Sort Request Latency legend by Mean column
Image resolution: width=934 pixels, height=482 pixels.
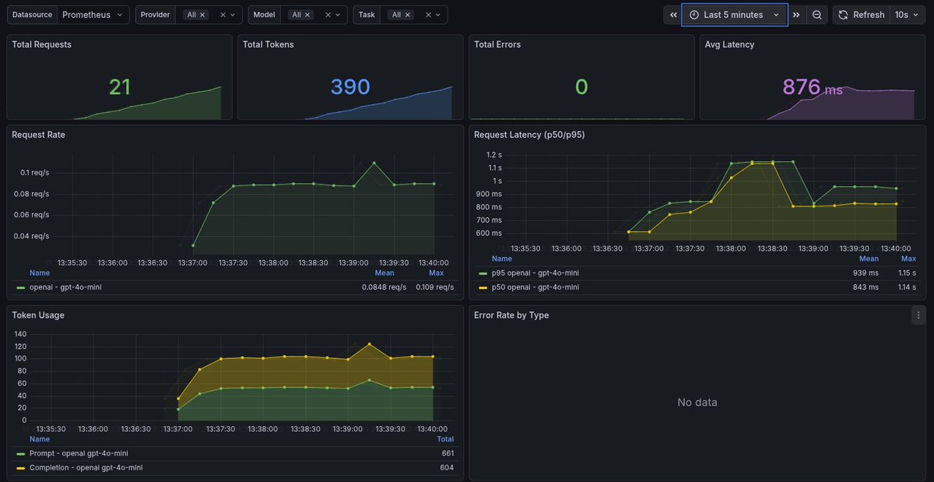869,259
